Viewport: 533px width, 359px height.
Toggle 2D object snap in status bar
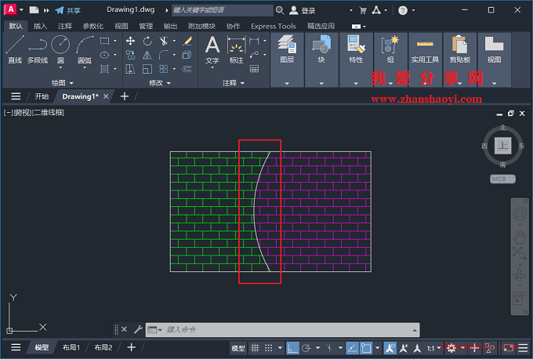(x=366, y=348)
